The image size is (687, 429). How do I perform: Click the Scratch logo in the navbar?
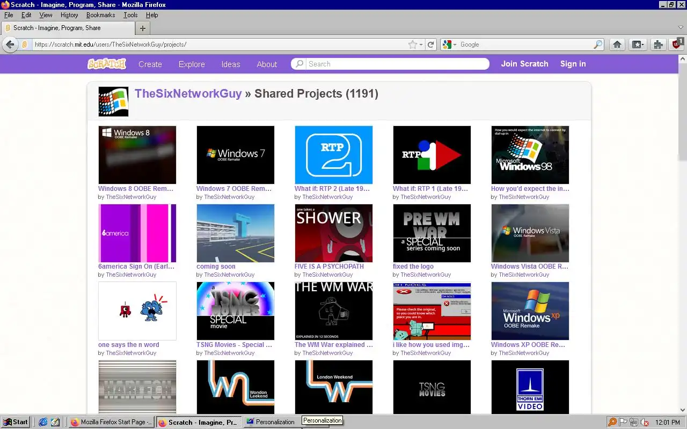pyautogui.click(x=107, y=64)
